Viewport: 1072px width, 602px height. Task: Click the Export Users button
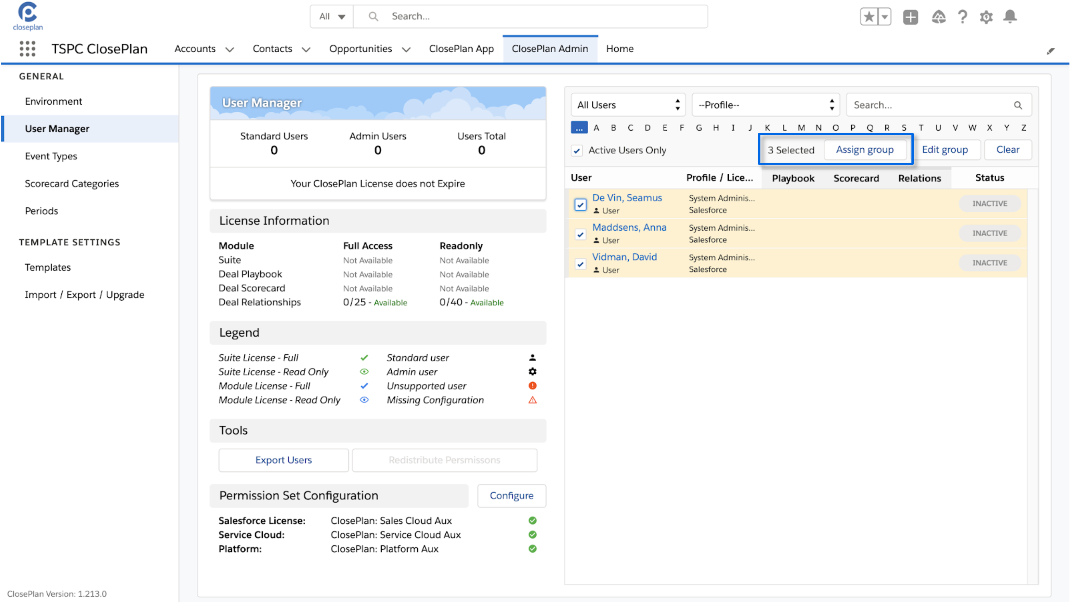click(x=283, y=460)
